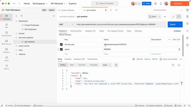
Task: Collapse the real time weather collection
Action: pyautogui.click(x=16, y=38)
